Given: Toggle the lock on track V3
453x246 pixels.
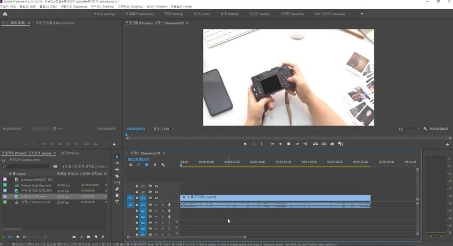Looking at the screenshot, I should tap(137, 186).
